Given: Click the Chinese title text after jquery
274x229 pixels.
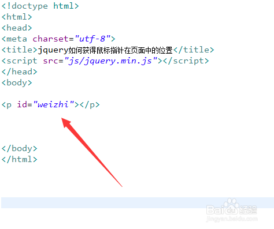Looking at the screenshot, I should [121, 50].
